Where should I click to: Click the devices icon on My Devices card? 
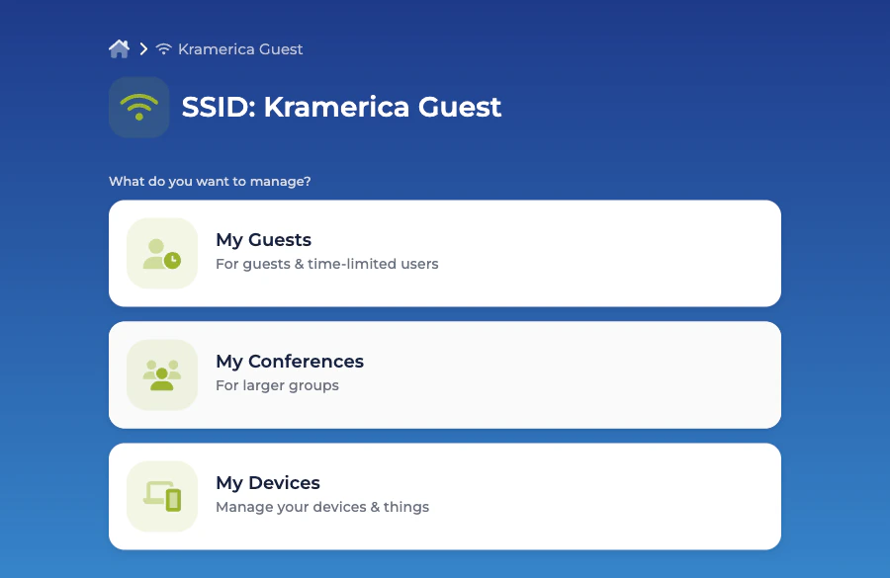[x=161, y=496]
